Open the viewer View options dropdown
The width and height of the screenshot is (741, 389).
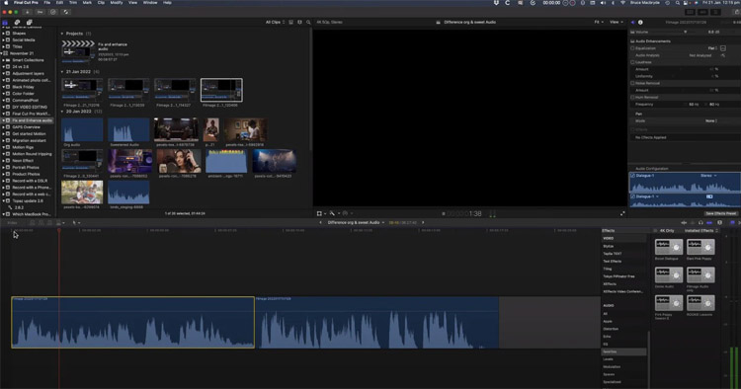(x=617, y=22)
